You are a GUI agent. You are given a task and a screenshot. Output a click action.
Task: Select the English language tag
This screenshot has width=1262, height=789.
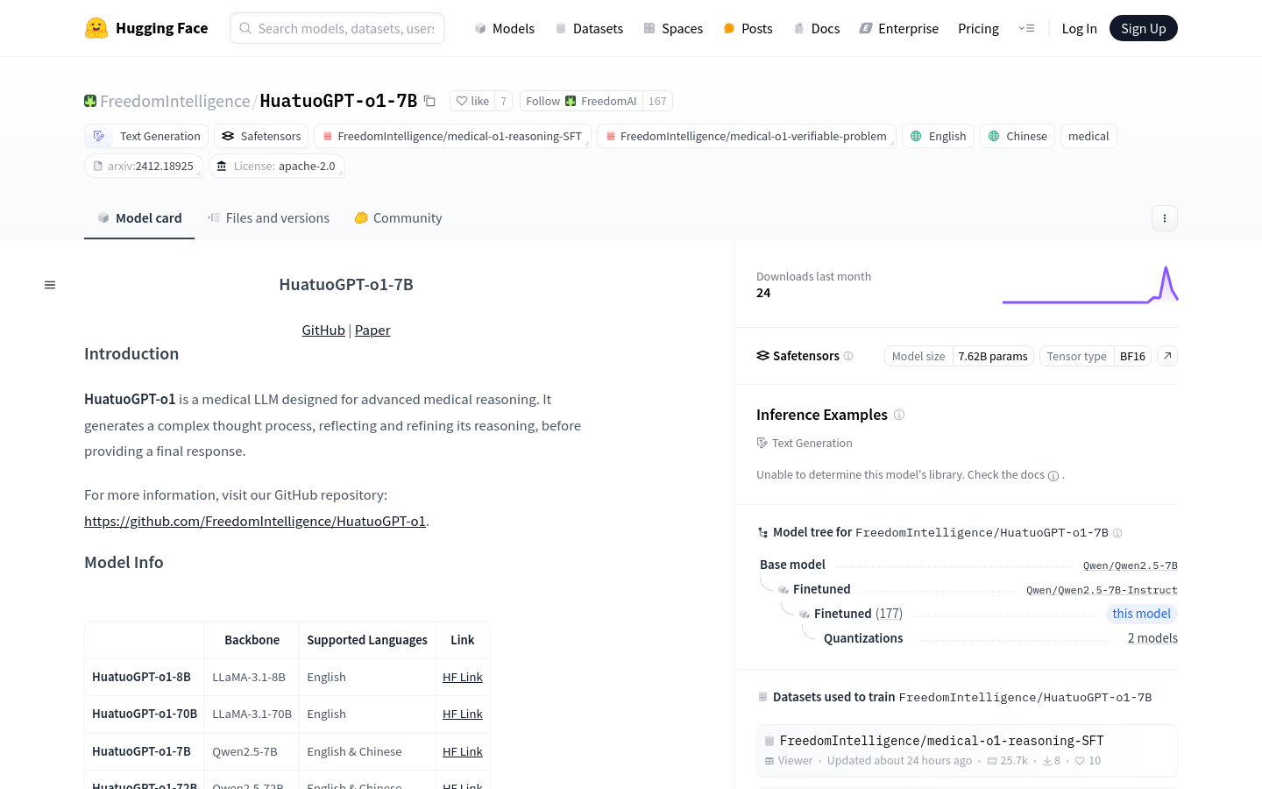(x=938, y=136)
